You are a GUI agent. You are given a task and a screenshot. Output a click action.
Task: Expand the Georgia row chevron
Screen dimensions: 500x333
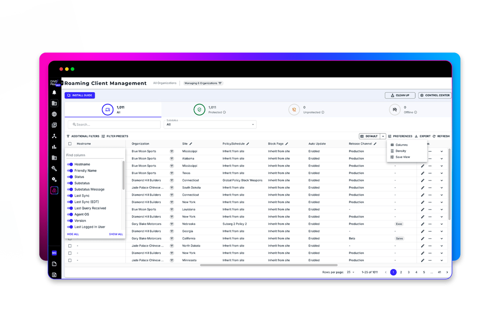(x=441, y=231)
